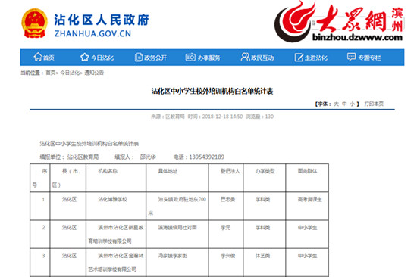
Task: Open the 首页 navigation menu item
Action: (49, 58)
